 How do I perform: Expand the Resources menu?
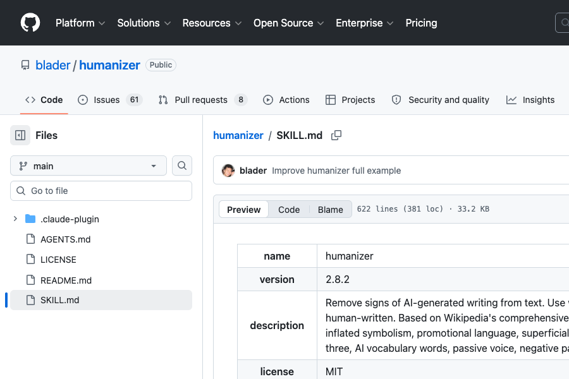[x=212, y=23]
